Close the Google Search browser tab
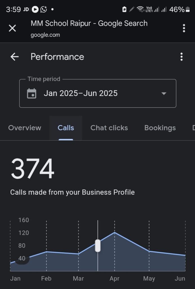The width and height of the screenshot is (195, 289). tap(12, 28)
